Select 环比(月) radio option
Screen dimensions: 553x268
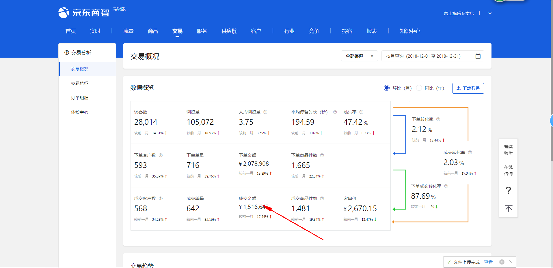[387, 88]
